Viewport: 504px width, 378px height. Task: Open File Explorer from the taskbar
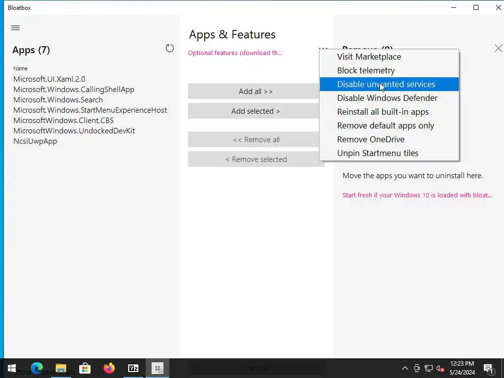tap(61, 368)
